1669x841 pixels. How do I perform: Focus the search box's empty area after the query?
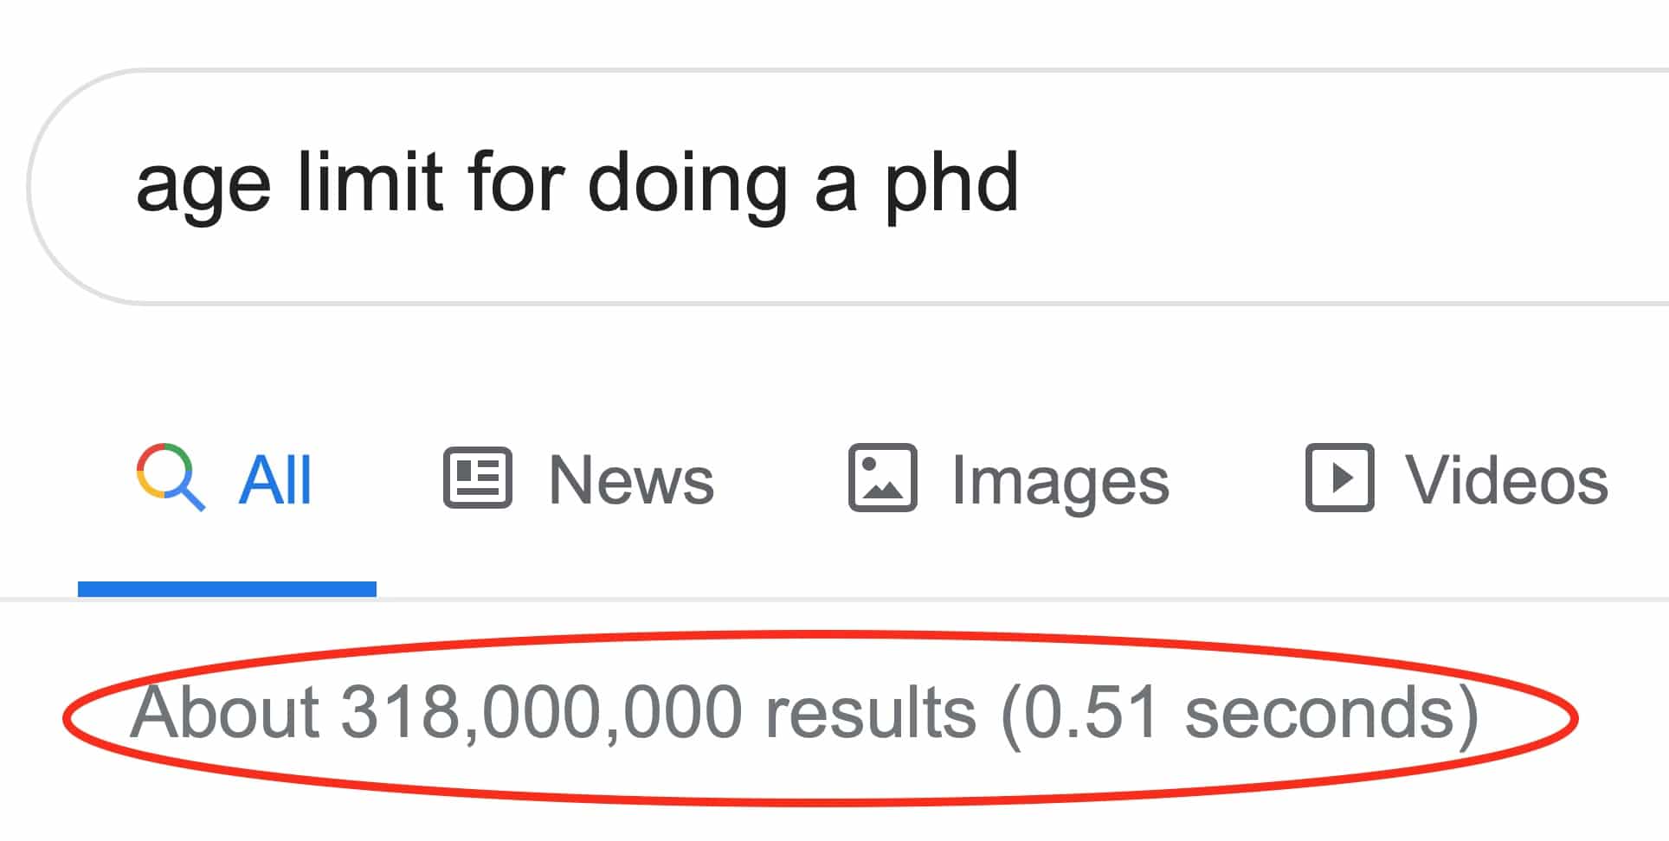pyautogui.click(x=1342, y=186)
